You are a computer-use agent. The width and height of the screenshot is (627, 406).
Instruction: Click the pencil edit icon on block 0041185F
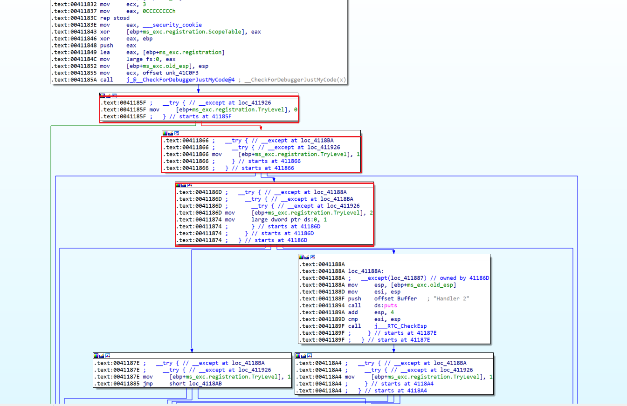coord(108,95)
